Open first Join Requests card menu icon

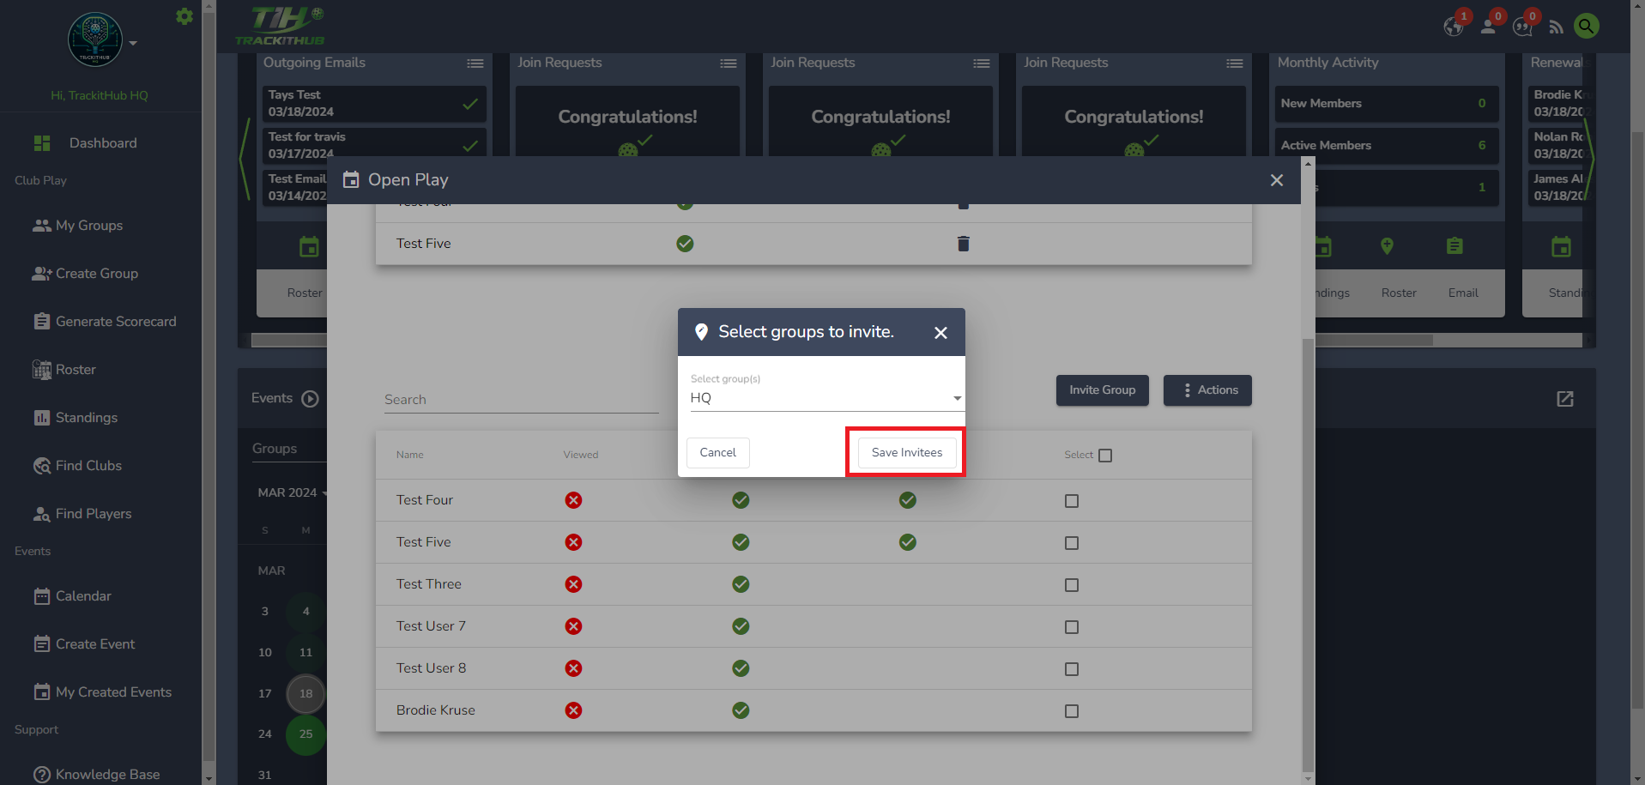(x=729, y=63)
